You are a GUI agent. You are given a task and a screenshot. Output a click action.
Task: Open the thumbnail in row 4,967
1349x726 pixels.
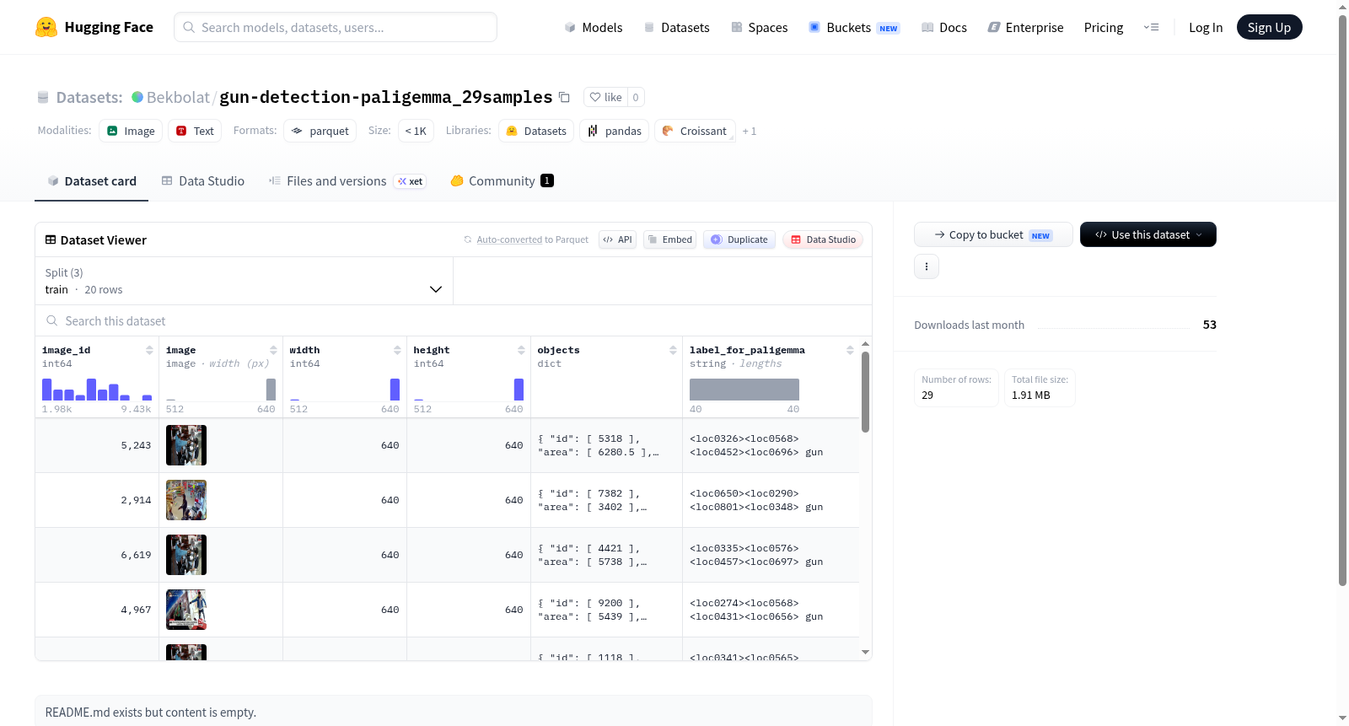click(186, 610)
